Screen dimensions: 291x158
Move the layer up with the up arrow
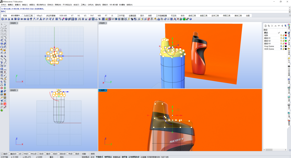pyautogui.click(x=275, y=26)
